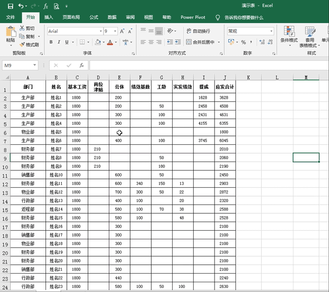Viewport: 329px width, 292px height.
Task: Click the insert function fx button in formula bar
Action: pos(82,65)
